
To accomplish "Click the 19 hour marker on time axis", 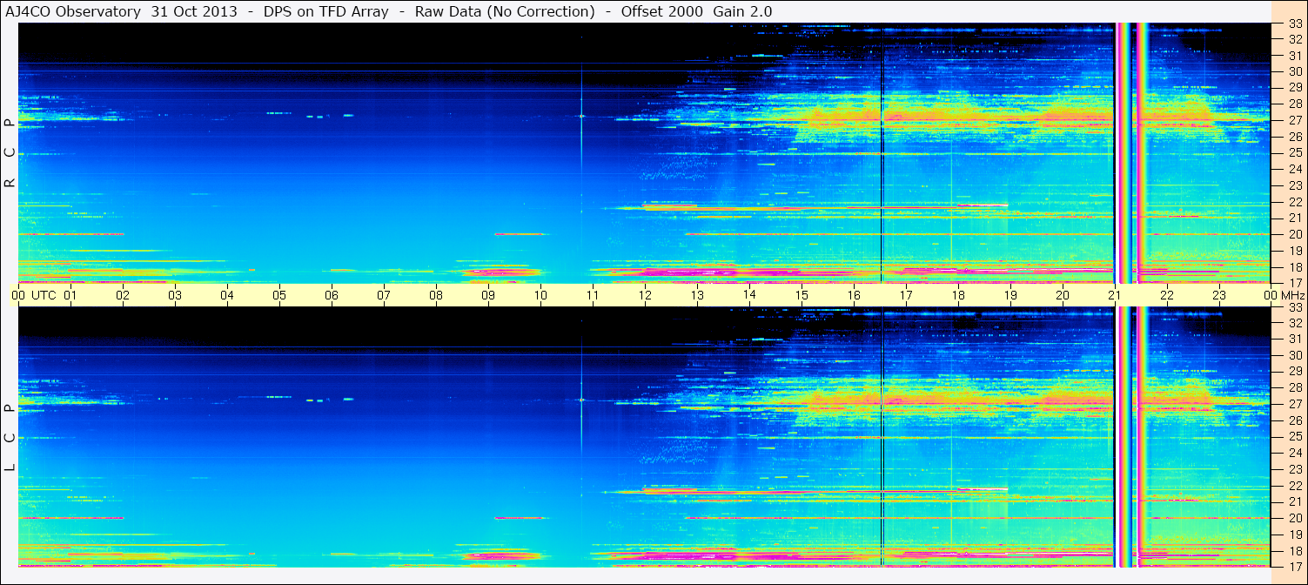I will click(x=1010, y=295).
